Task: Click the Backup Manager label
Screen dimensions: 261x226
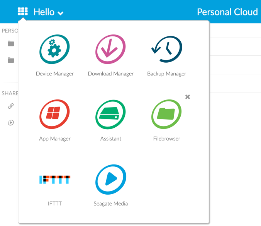Action: click(167, 74)
